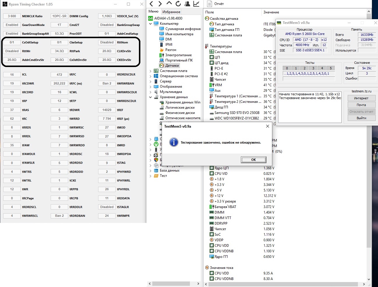This screenshot has width=378, height=287.
Task: Open the graph chart icon in AIDA64 toolbar
Action: point(196,4)
